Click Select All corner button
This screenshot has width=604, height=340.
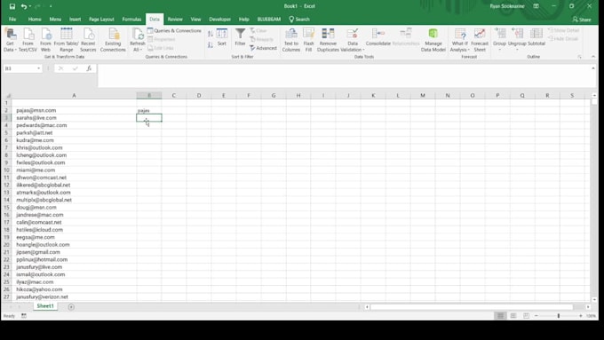(6, 96)
